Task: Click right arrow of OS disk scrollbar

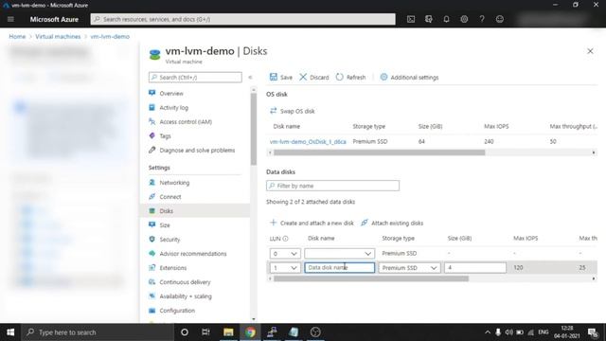Action: tap(594, 153)
